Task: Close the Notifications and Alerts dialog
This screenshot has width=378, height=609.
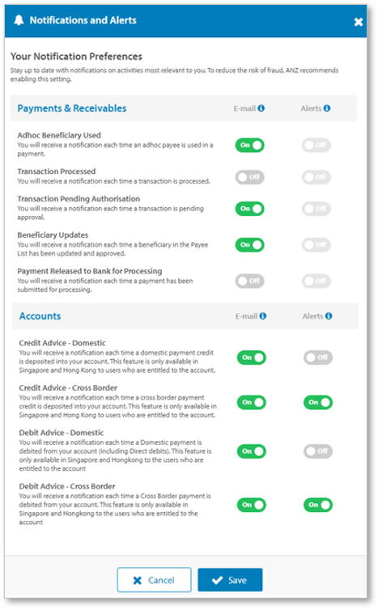Action: (358, 22)
